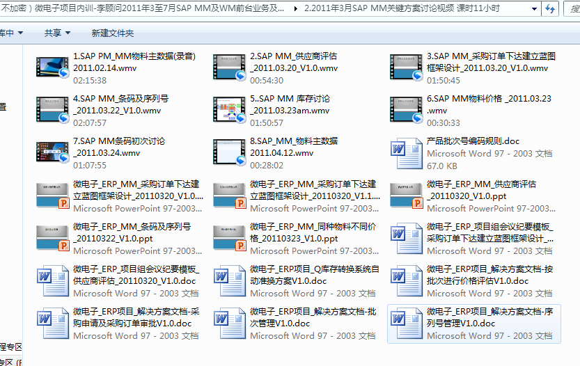
Task: Click breadcrumb 微电子项目内训 parent folder
Action: point(143,8)
